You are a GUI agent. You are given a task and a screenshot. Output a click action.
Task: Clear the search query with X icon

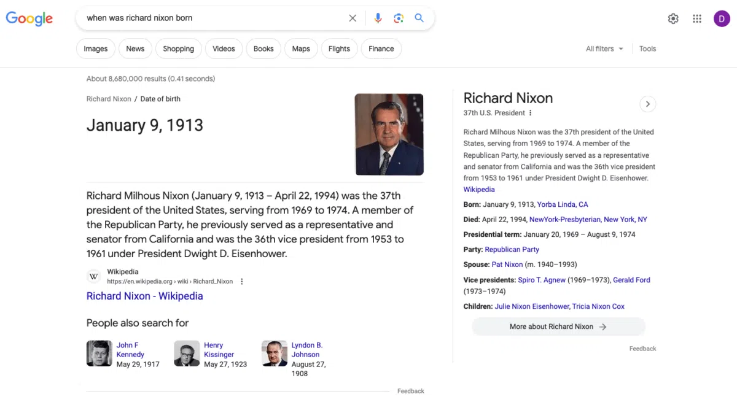(353, 18)
